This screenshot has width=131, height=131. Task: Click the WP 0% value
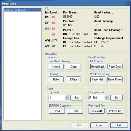pyautogui.click(x=54, y=46)
